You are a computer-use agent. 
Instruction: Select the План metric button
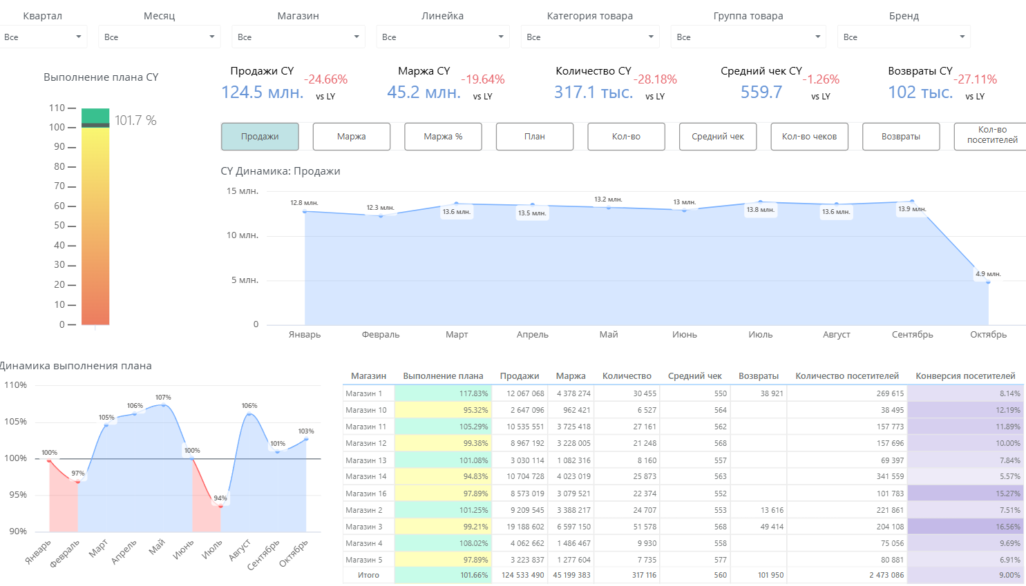pyautogui.click(x=535, y=137)
